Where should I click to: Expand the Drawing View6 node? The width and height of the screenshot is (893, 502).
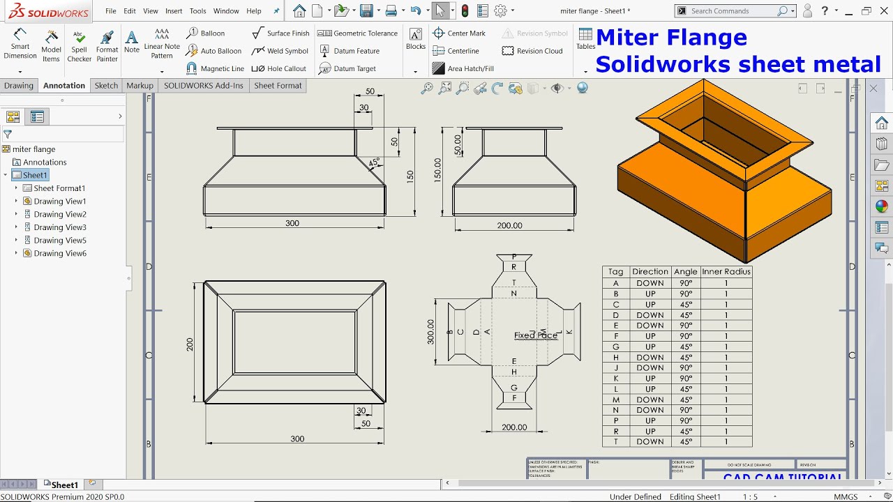pyautogui.click(x=16, y=253)
